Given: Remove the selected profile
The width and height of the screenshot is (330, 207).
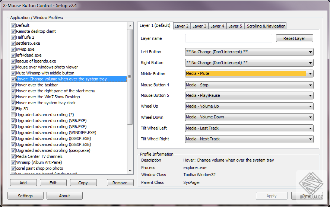Looking at the screenshot, I should click(120, 183).
